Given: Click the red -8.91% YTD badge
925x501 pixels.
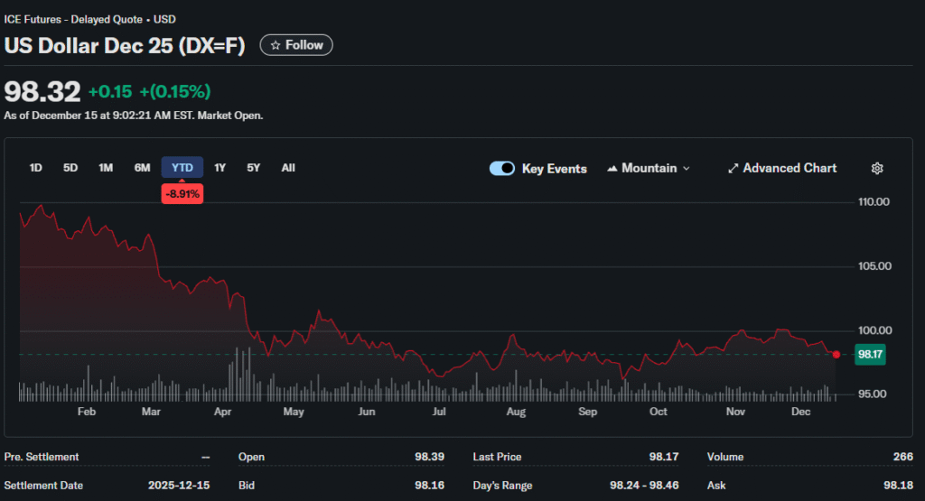Looking at the screenshot, I should (x=182, y=193).
